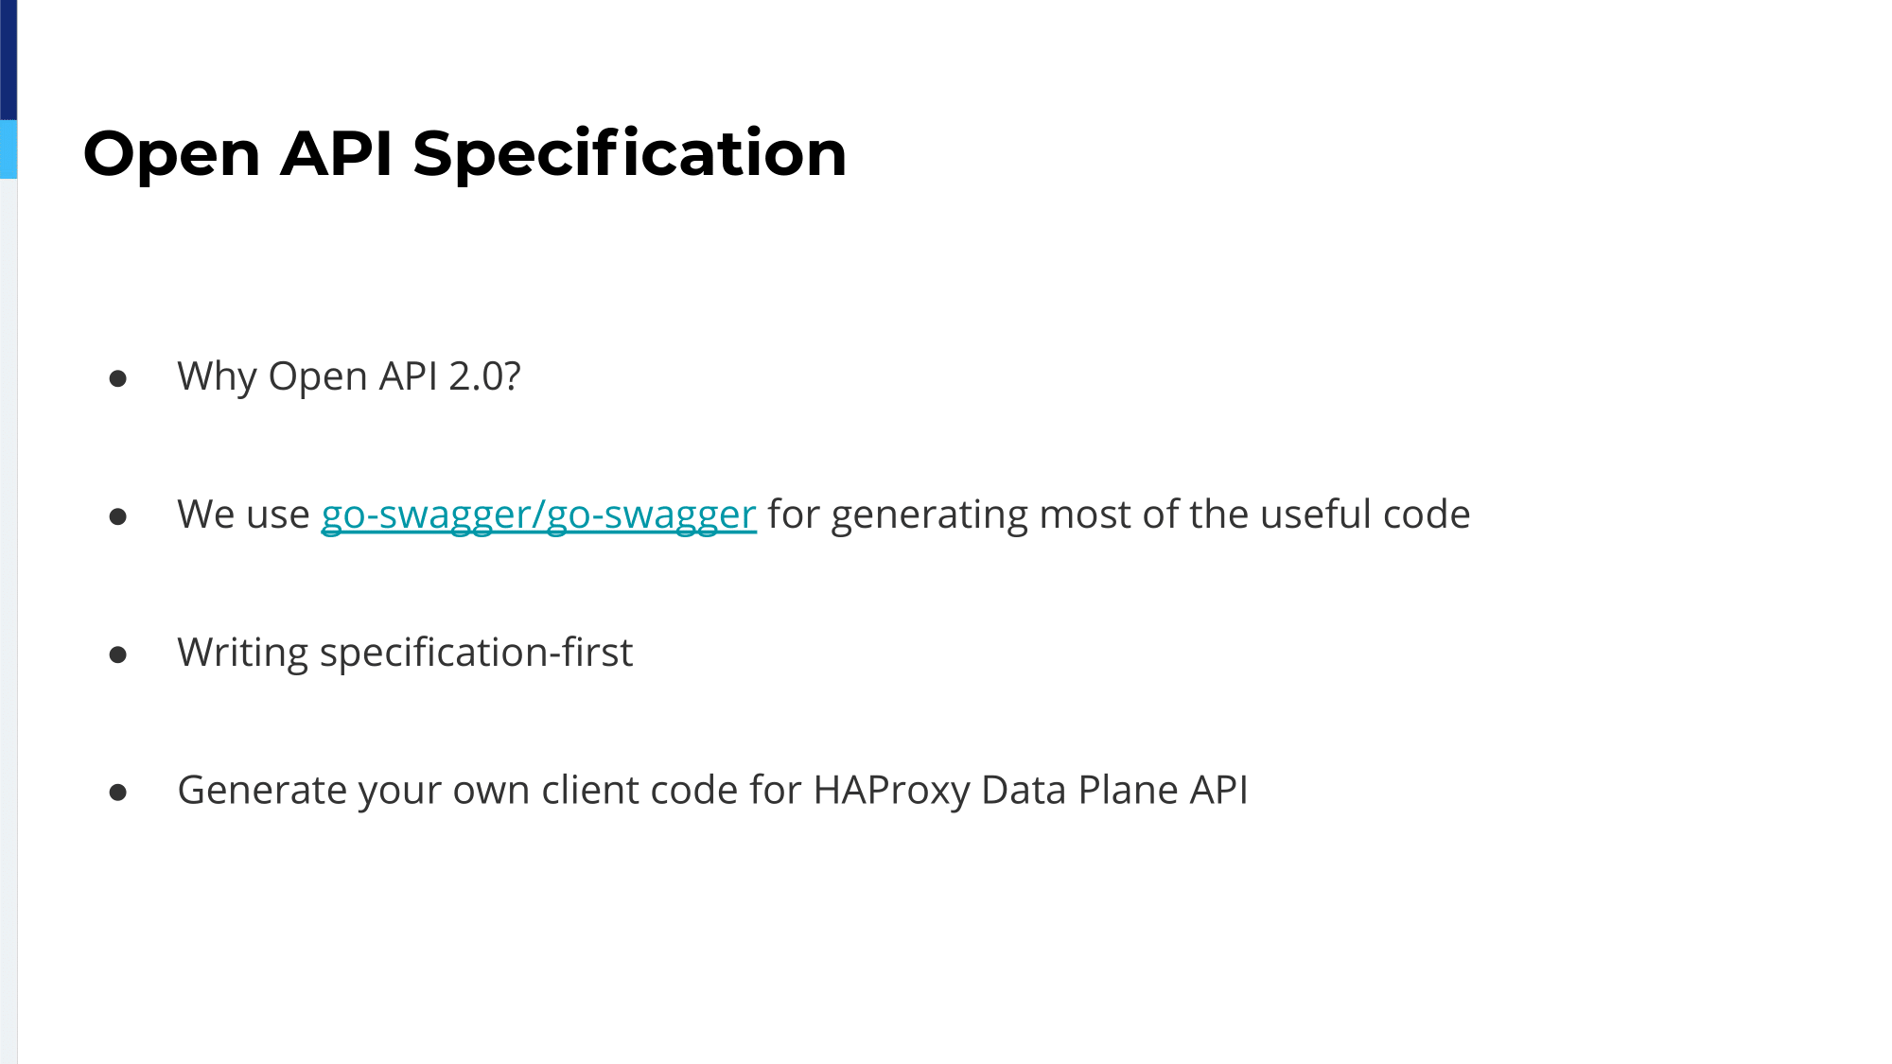Click the 2.0? text in first bullet
Viewport: 1892px width, 1064px height.
(484, 376)
